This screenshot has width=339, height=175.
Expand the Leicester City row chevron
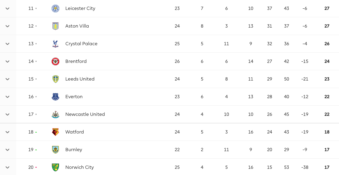click(x=7, y=8)
